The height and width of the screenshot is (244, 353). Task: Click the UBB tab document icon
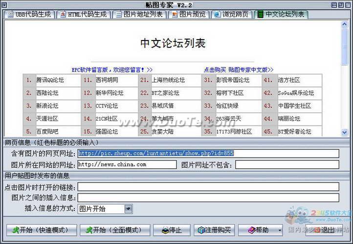point(10,15)
